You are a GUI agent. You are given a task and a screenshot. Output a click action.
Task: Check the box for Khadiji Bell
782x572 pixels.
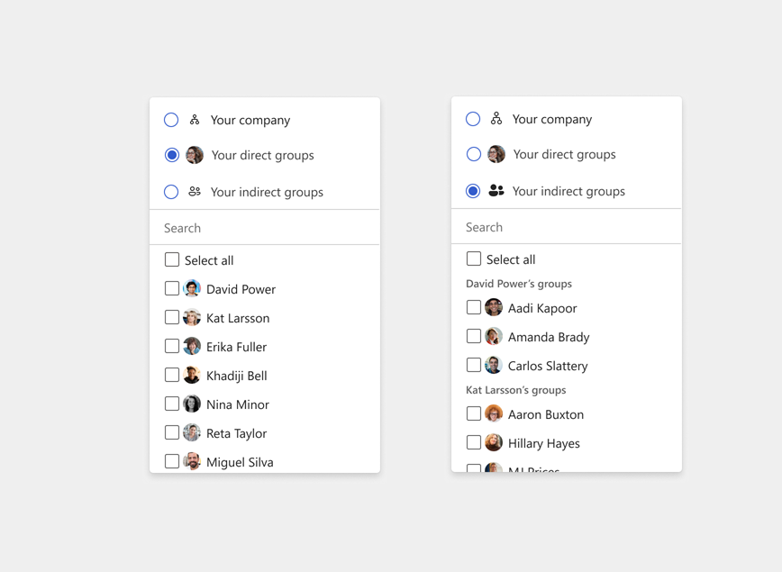coord(172,375)
